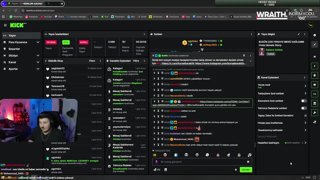Click the green Gönder button
The image size is (320, 180).
coord(246,169)
